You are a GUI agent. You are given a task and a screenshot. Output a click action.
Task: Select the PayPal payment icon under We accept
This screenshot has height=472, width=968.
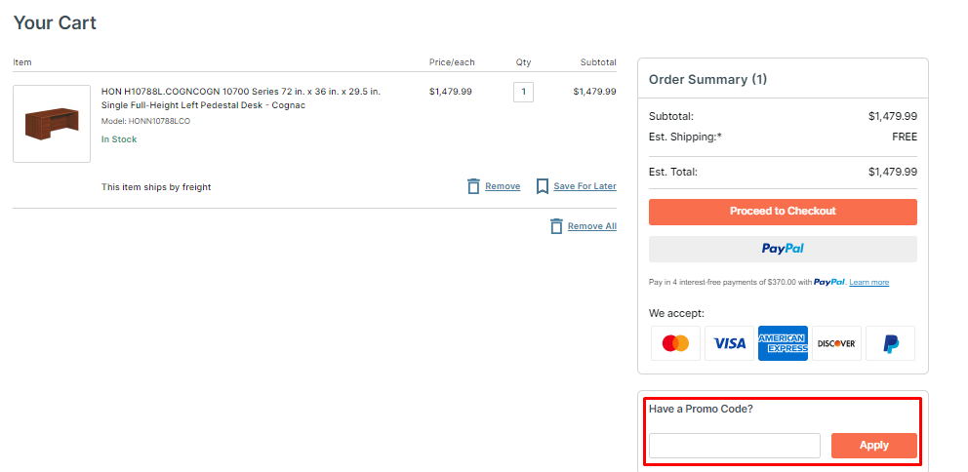890,343
